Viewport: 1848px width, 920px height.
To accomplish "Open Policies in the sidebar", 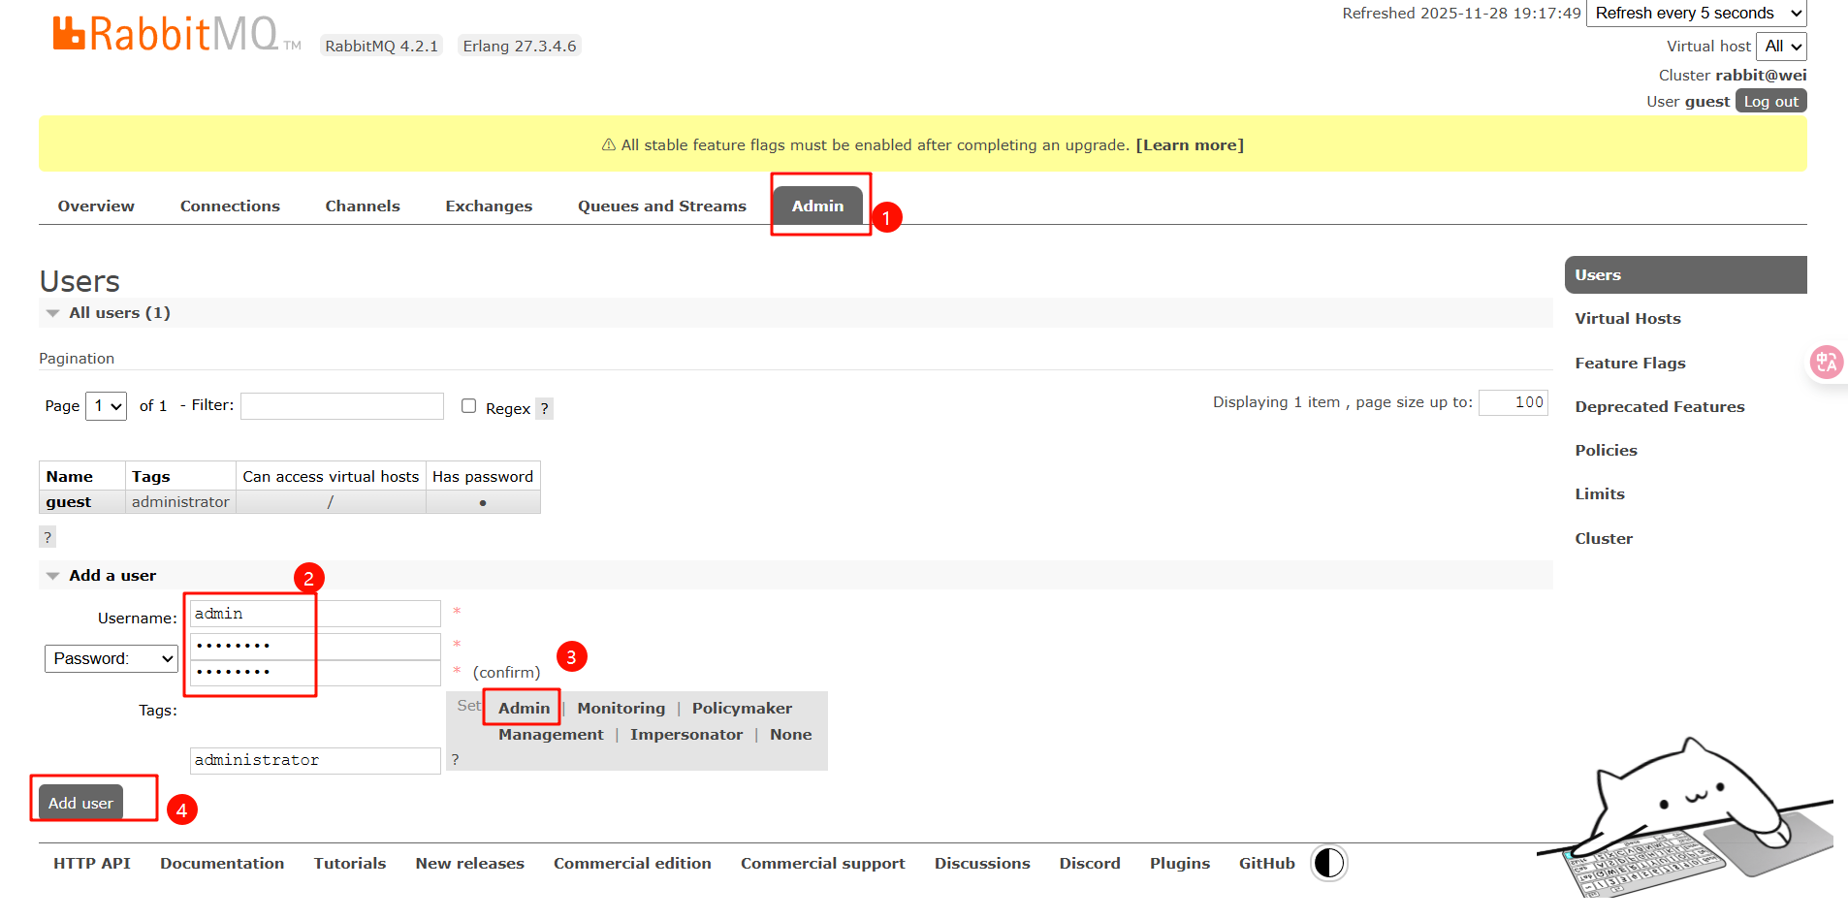I will tap(1607, 451).
